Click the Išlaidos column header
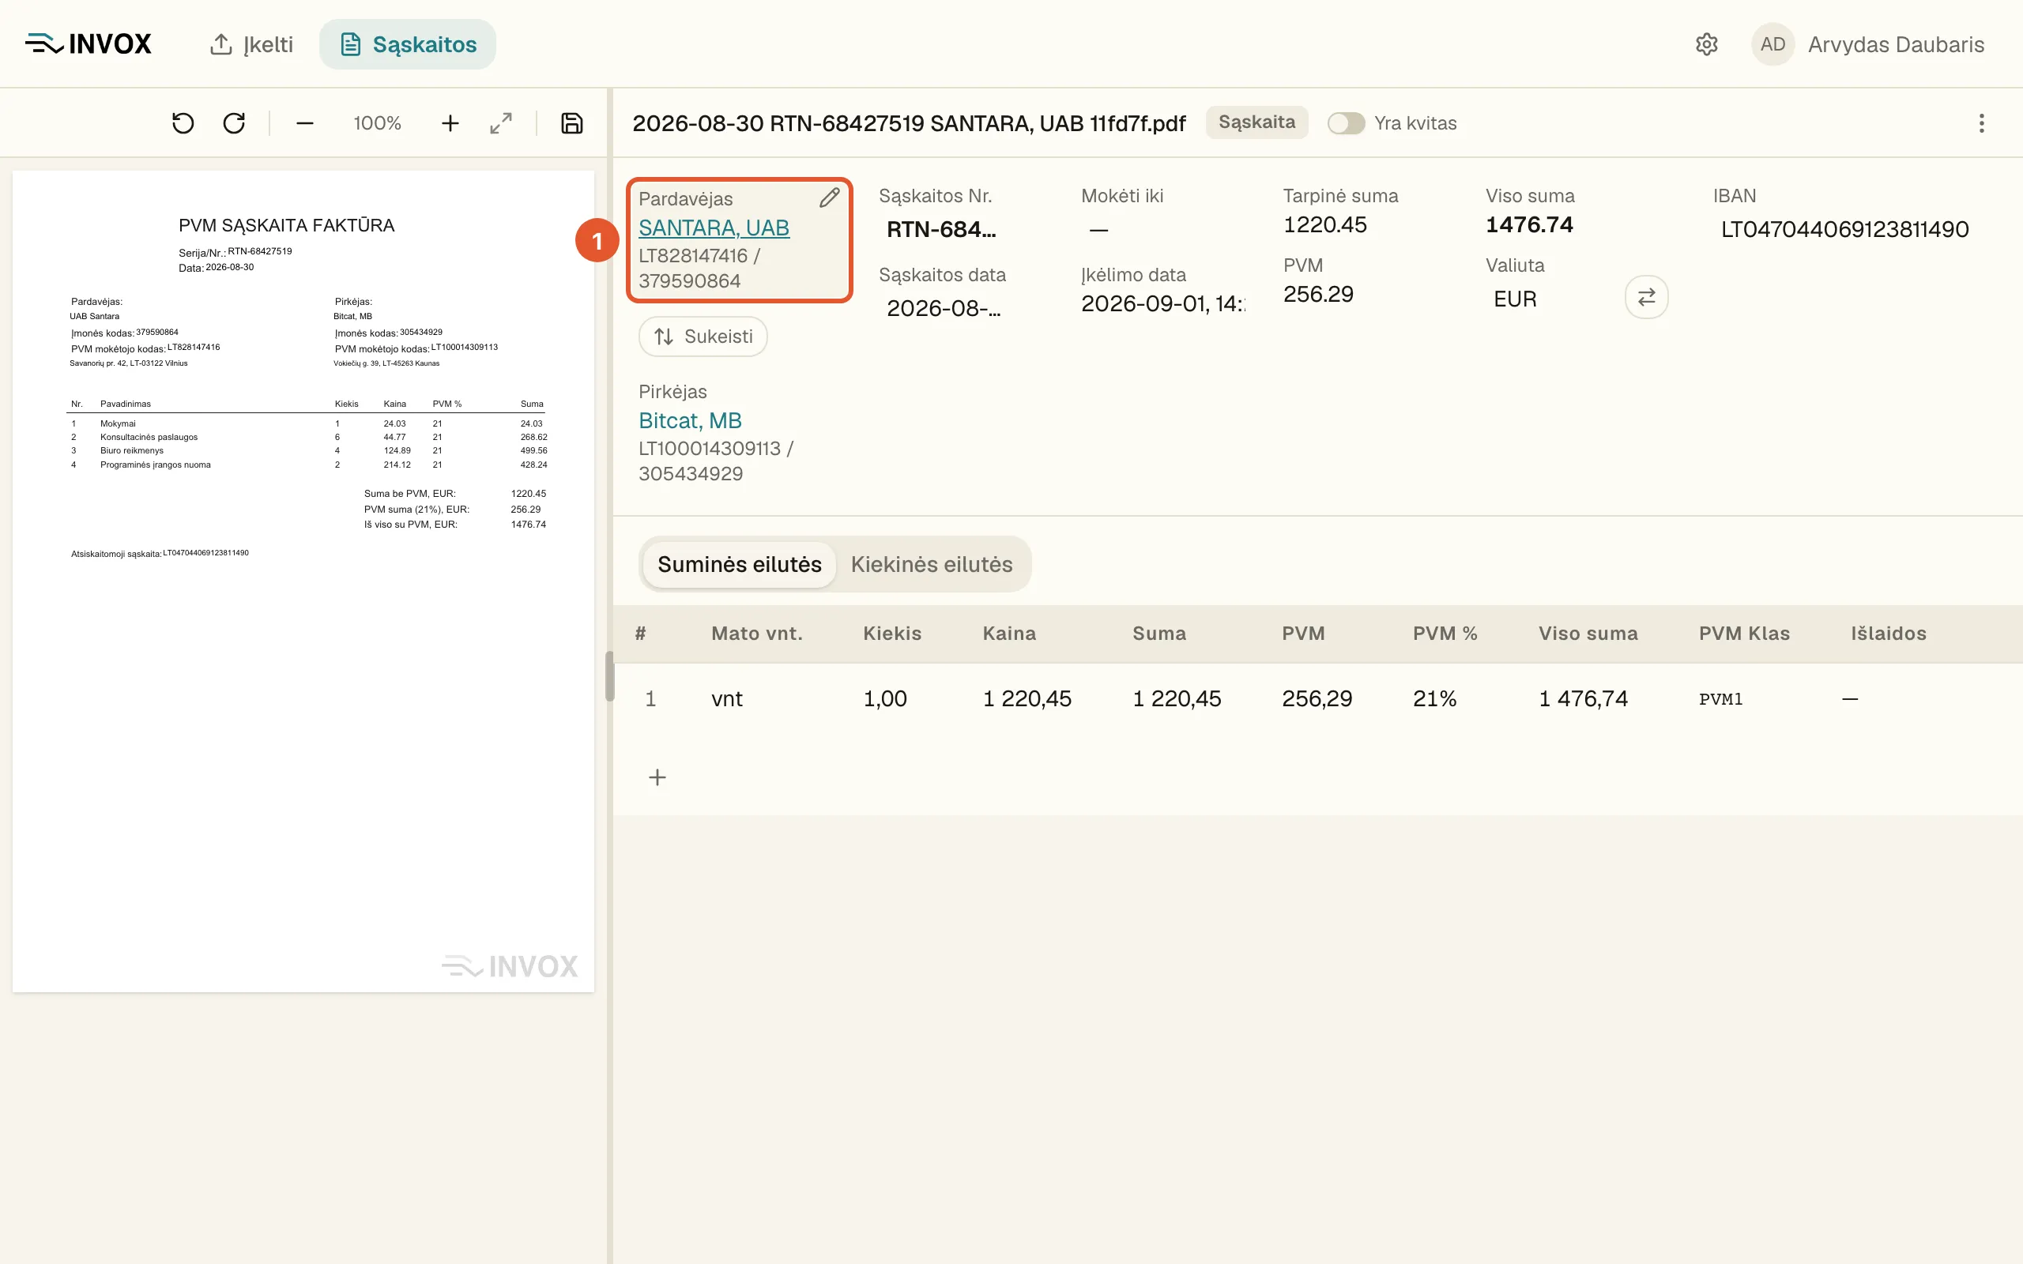 pyautogui.click(x=1889, y=634)
